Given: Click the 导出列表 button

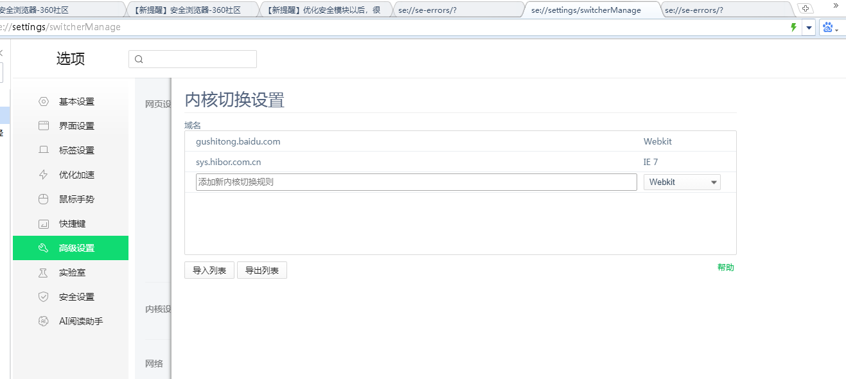Looking at the screenshot, I should [x=262, y=270].
